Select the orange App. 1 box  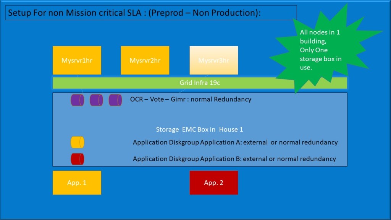(77, 183)
